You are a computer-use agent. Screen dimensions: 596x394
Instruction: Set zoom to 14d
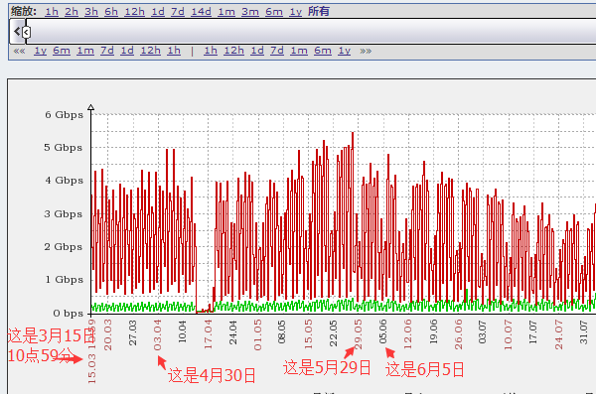[201, 12]
